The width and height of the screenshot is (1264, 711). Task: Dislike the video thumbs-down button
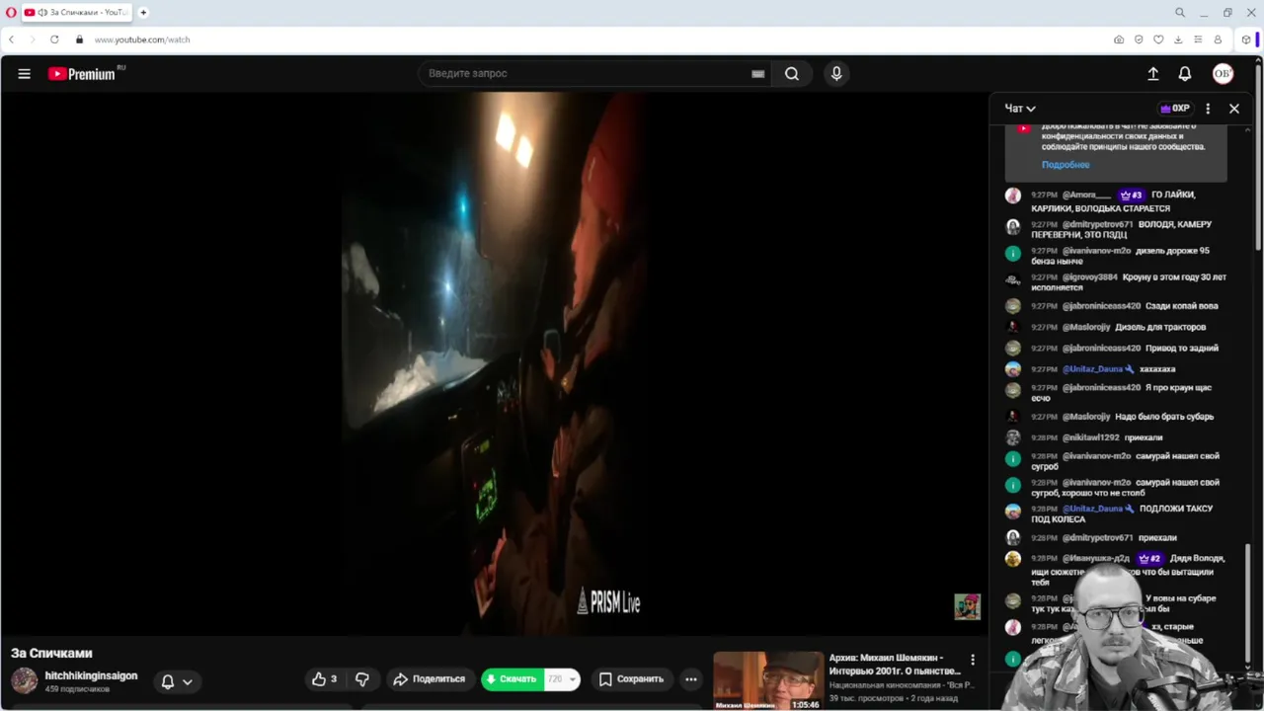point(362,679)
